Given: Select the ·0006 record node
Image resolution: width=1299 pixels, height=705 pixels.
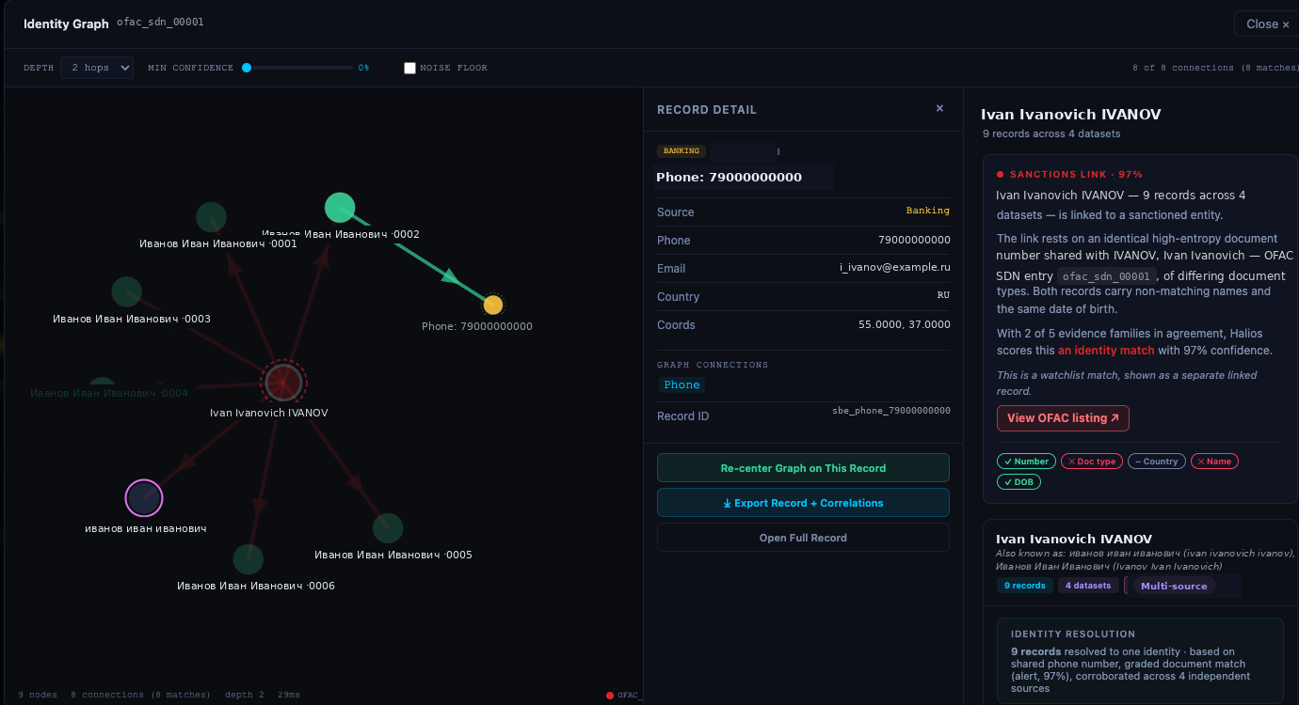Looking at the screenshot, I should tap(249, 559).
